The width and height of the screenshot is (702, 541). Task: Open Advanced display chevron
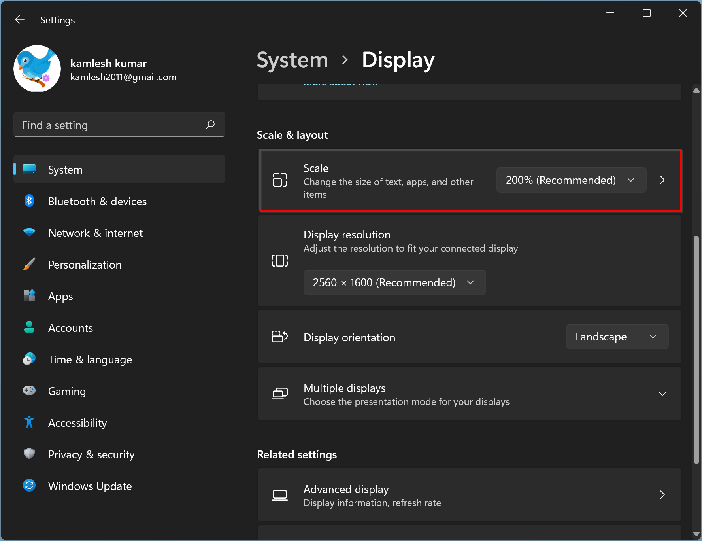coord(662,495)
